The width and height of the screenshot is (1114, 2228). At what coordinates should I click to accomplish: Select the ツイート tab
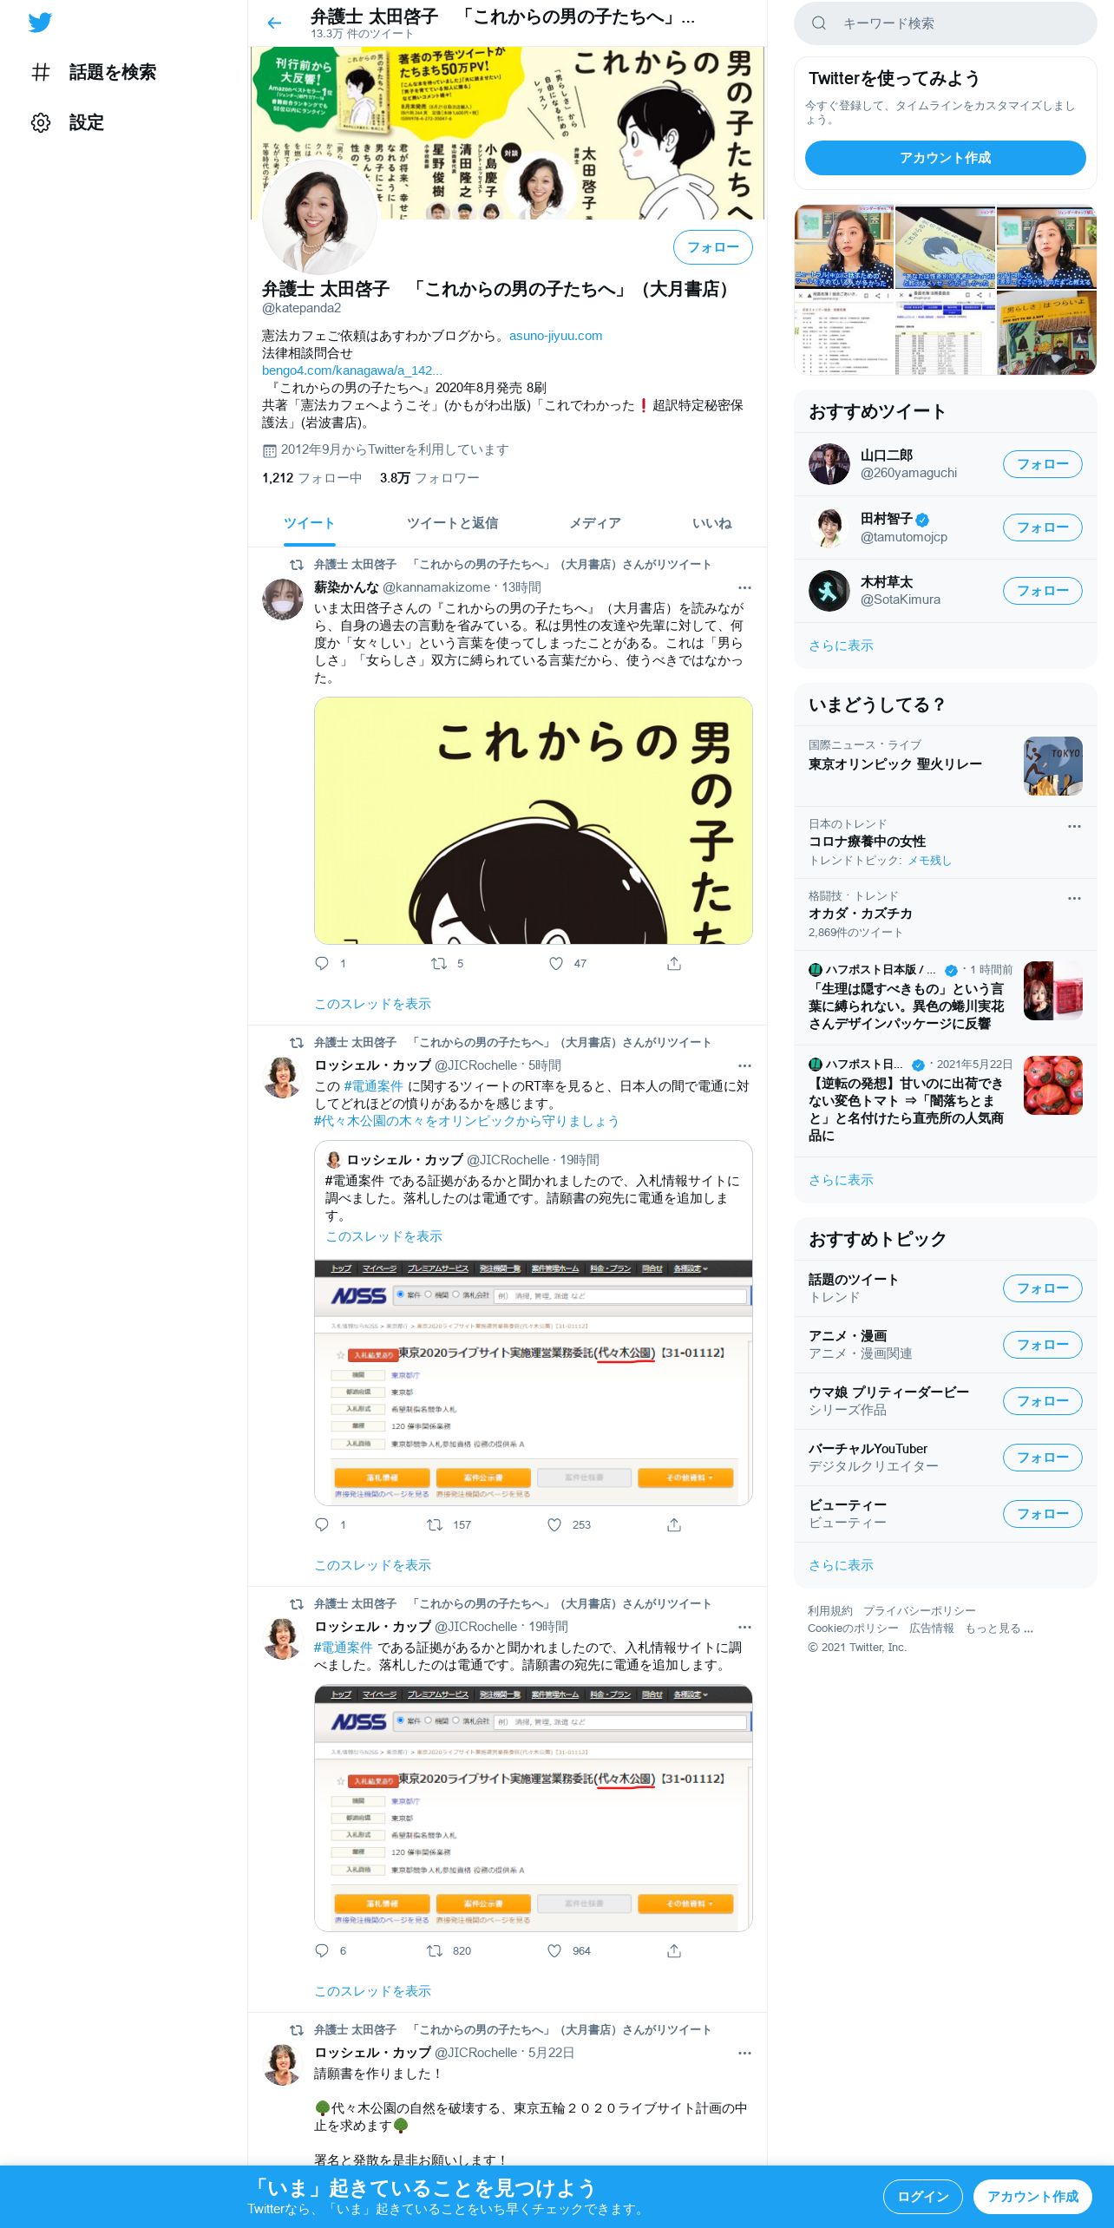309,523
